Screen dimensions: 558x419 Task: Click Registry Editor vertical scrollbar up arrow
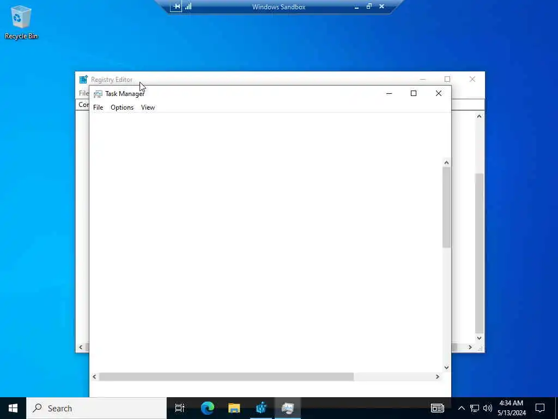click(479, 116)
